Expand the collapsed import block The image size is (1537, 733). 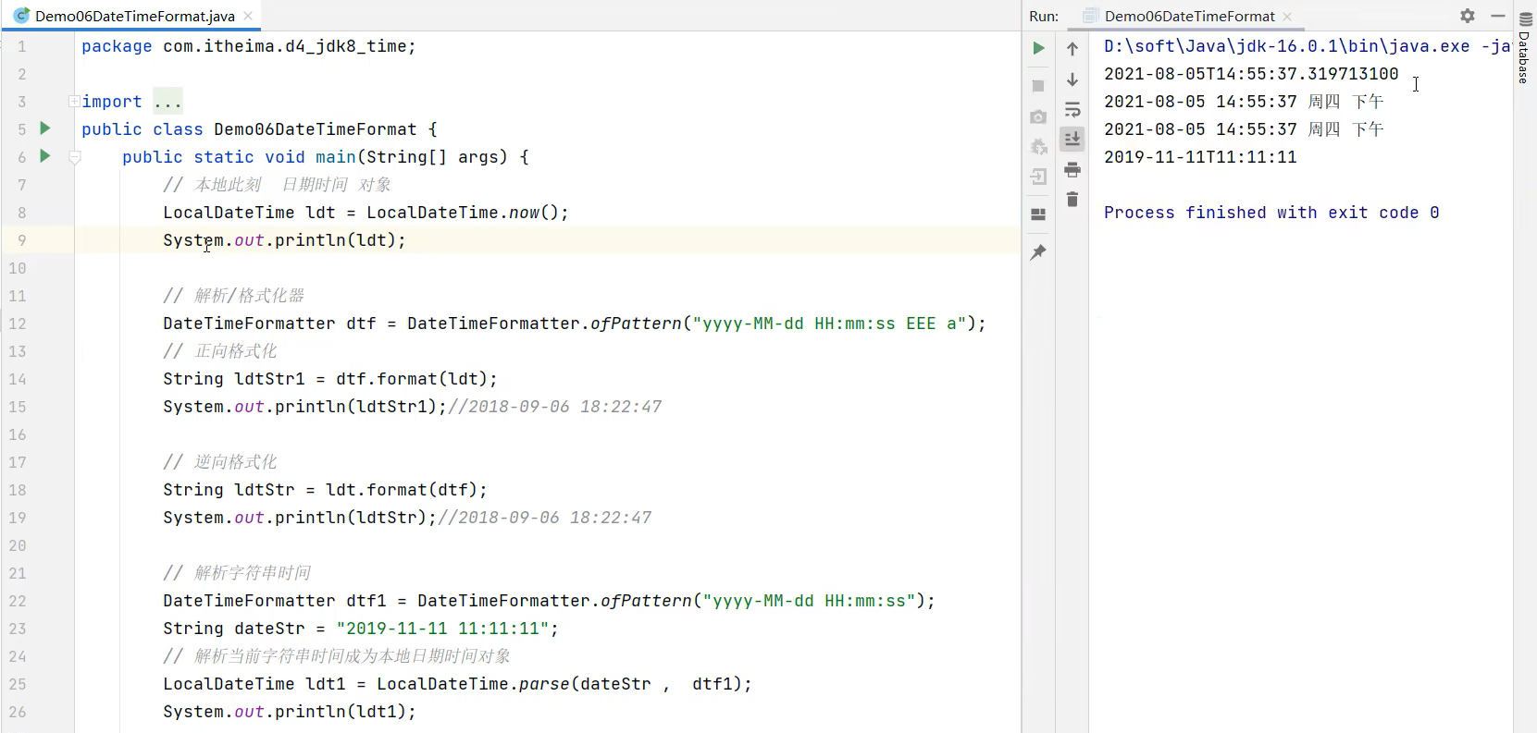pos(74,101)
